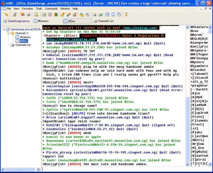Collapse the GameSurge prova234235 tree node
Image resolution: width=213 pixels, height=173 pixels.
tap(4, 29)
